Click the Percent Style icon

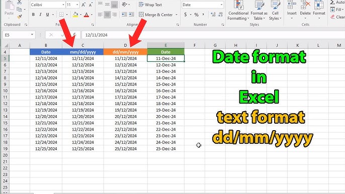(197, 15)
